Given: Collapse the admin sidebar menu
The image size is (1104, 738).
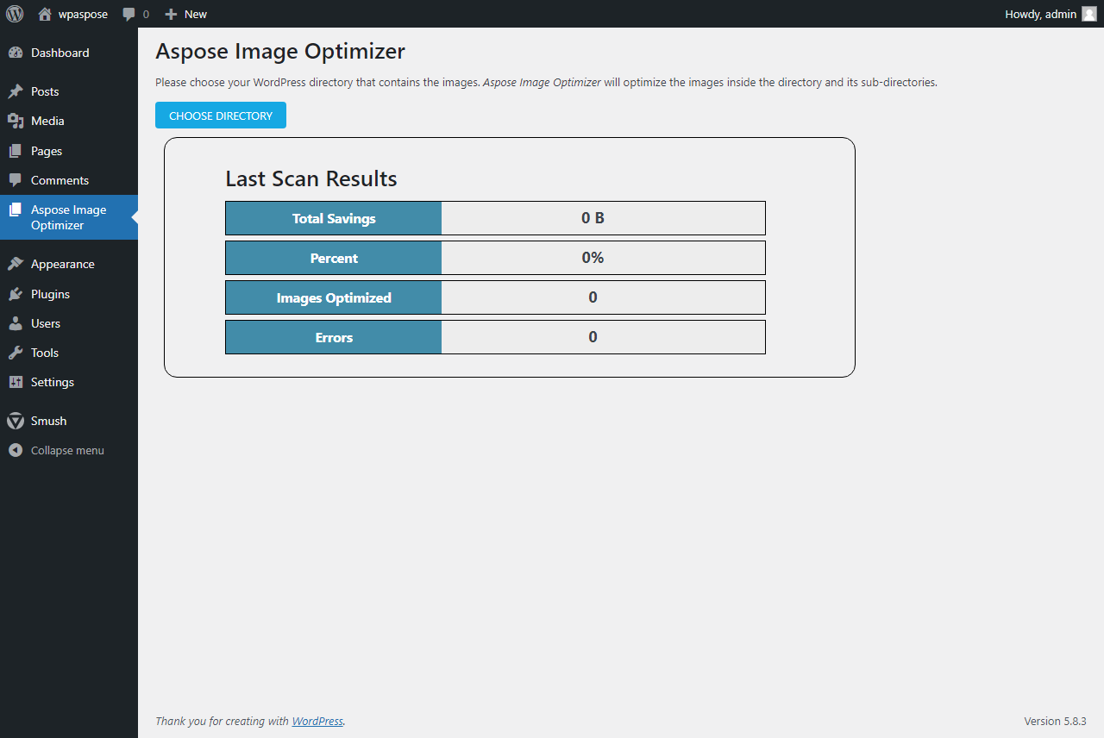Looking at the screenshot, I should pyautogui.click(x=69, y=450).
